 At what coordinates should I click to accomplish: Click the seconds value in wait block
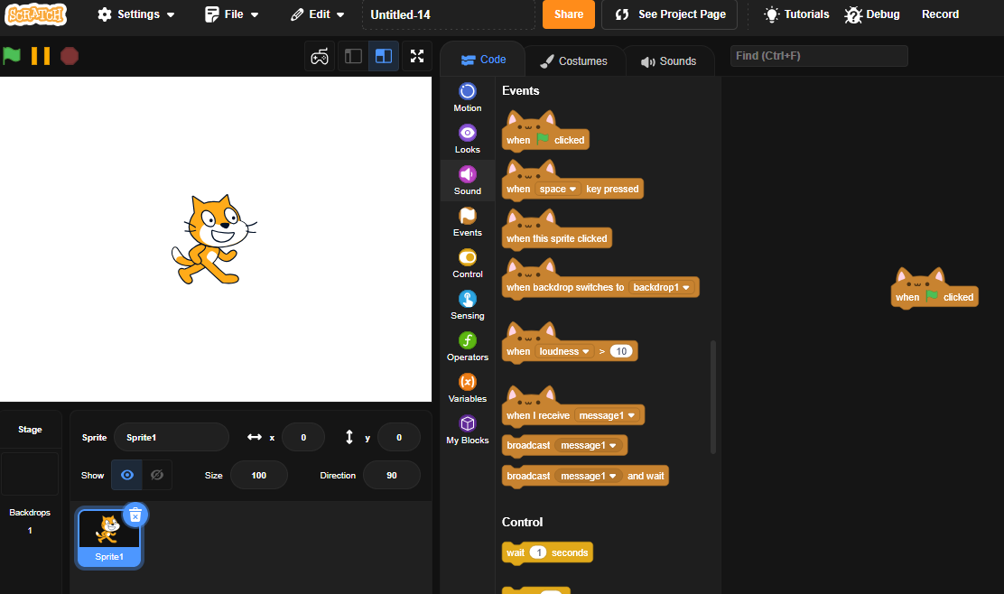[x=538, y=552]
